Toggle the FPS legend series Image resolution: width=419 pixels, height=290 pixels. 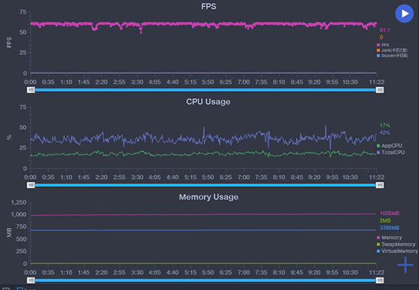(385, 45)
